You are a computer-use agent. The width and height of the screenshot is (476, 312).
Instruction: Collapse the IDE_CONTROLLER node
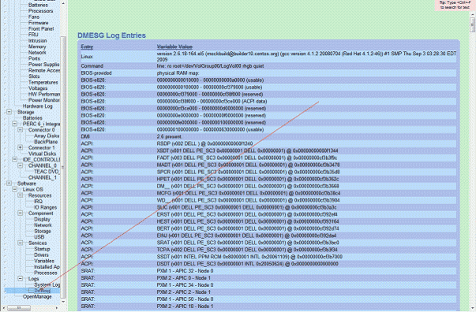14,159
